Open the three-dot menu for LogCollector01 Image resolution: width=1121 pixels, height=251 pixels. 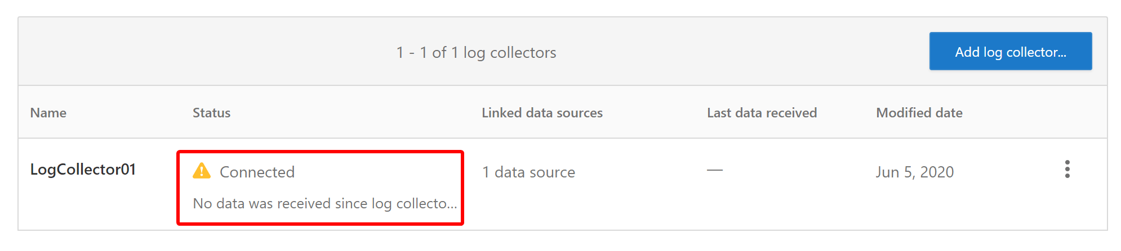[x=1067, y=169]
